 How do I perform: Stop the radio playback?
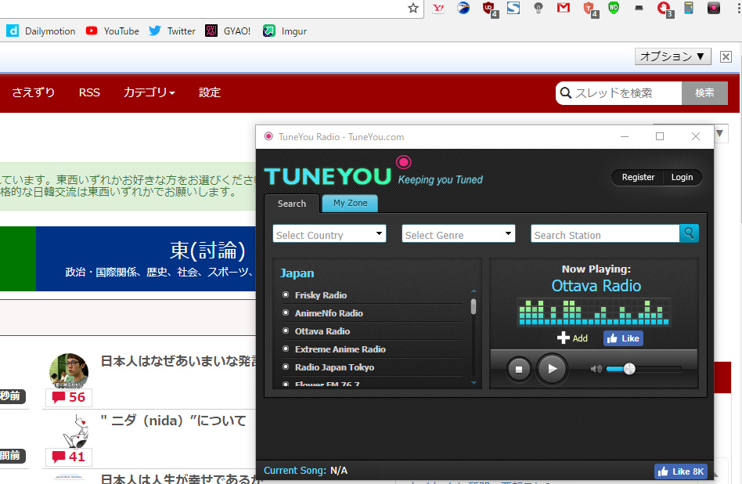(x=518, y=369)
